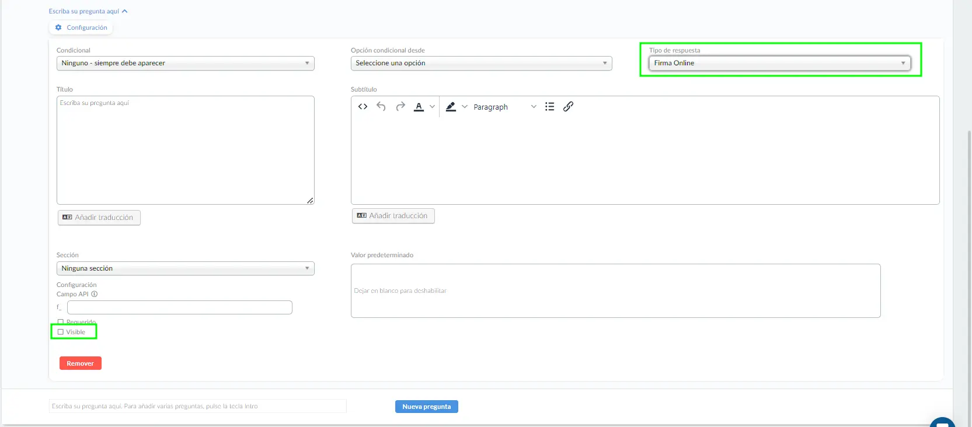Open source code view in subtitle editor
The height and width of the screenshot is (427, 972).
[363, 107]
